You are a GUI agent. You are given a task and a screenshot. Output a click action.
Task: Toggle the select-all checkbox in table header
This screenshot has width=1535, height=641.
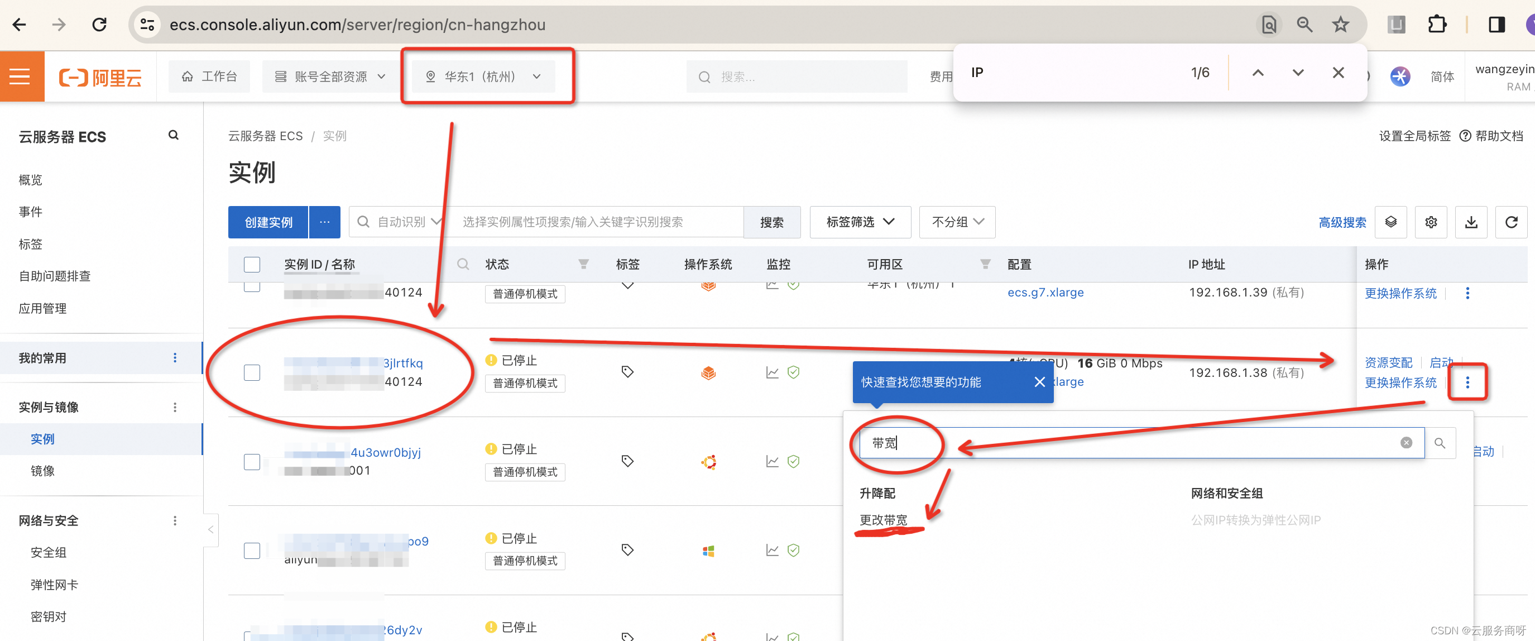pos(252,264)
